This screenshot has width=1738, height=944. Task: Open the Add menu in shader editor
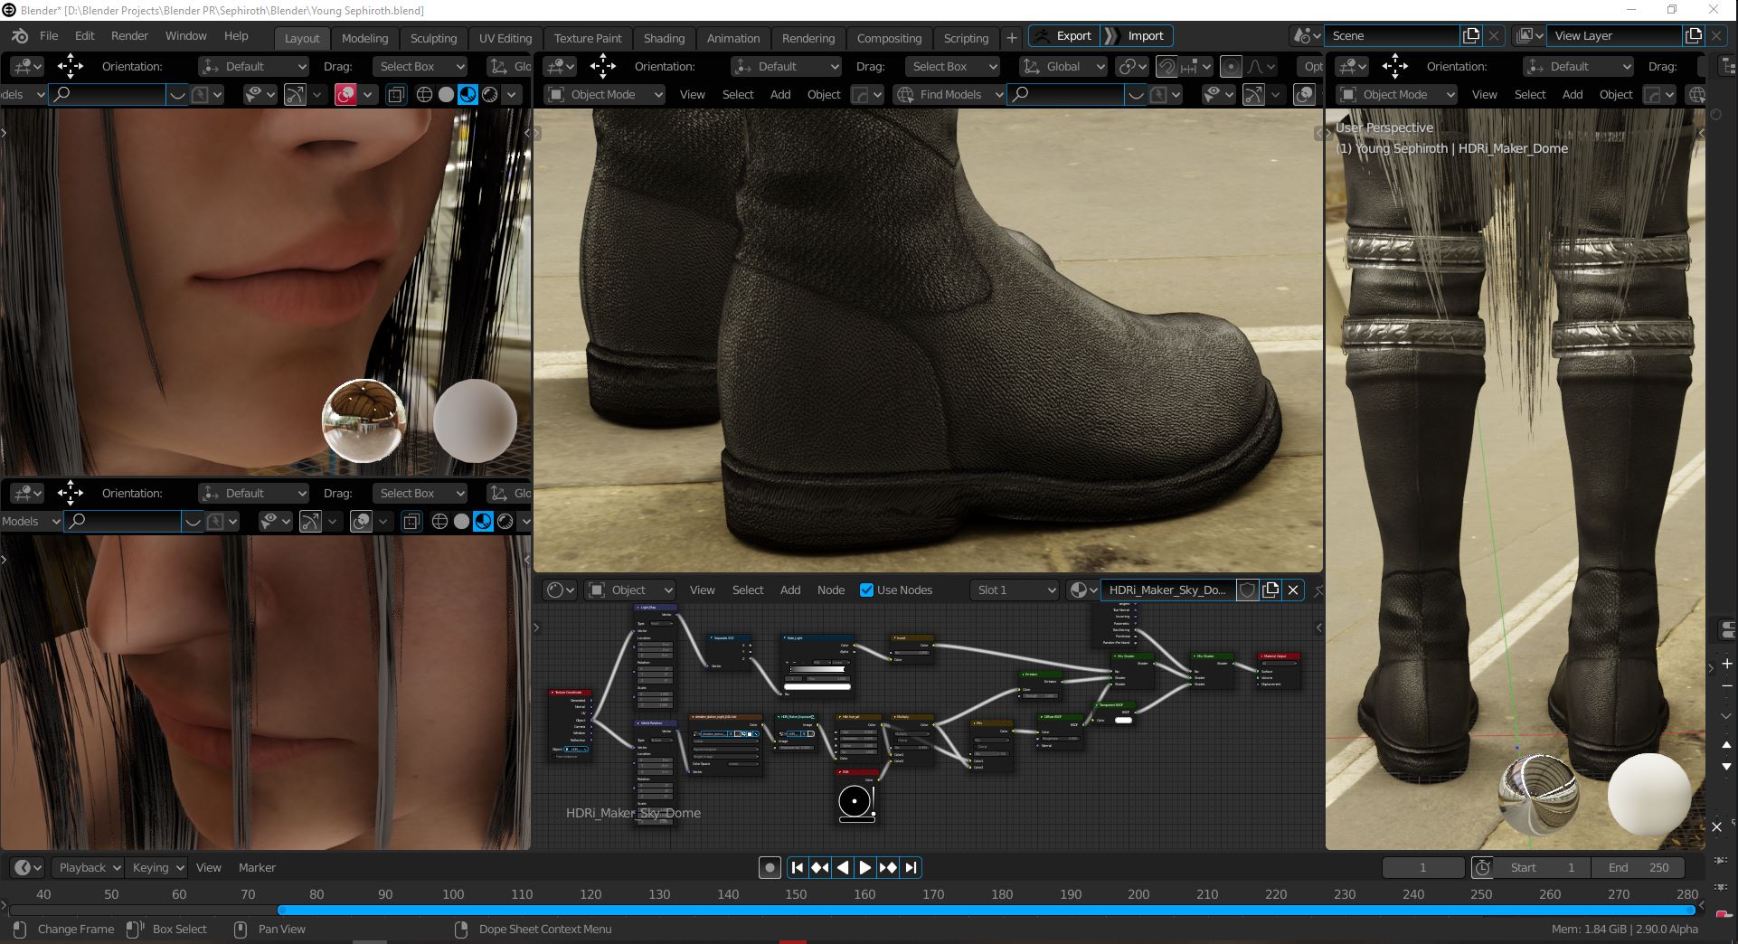pos(790,590)
